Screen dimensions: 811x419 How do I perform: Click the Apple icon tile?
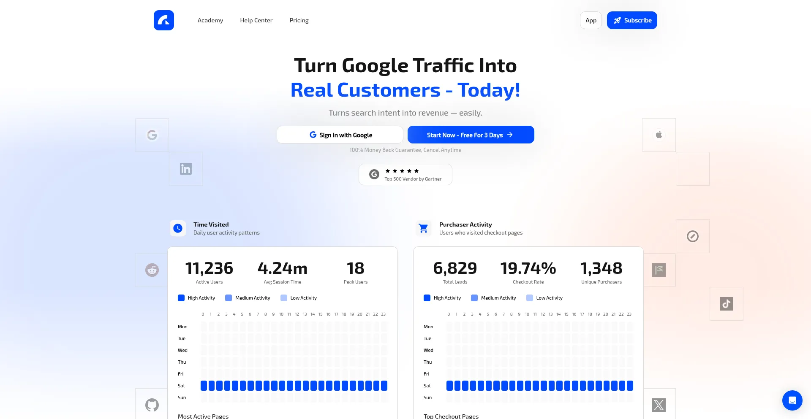click(x=659, y=135)
